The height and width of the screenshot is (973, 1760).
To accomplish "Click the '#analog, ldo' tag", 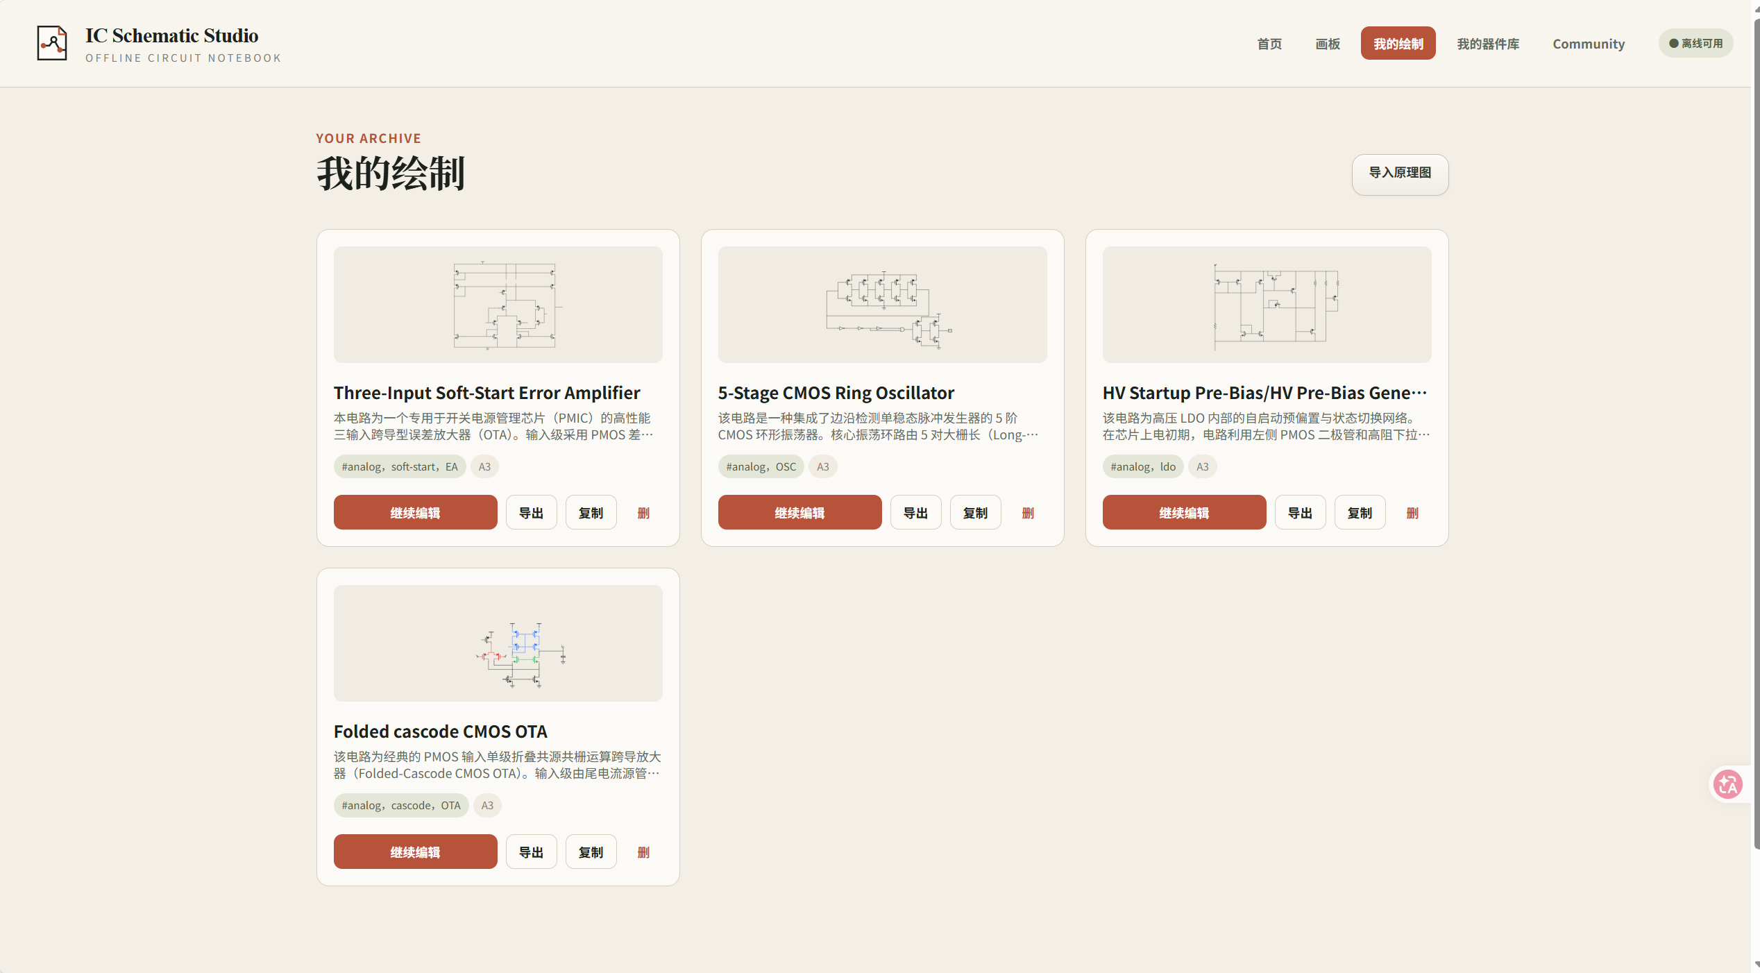I will [1143, 467].
